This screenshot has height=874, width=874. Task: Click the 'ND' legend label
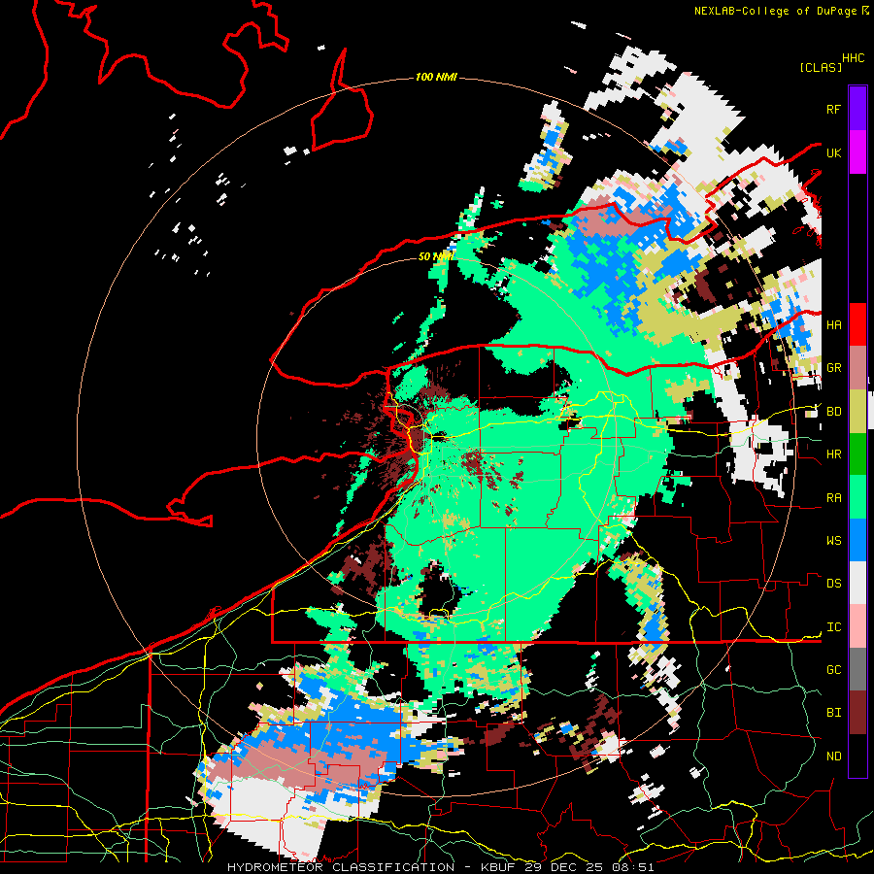pos(833,756)
